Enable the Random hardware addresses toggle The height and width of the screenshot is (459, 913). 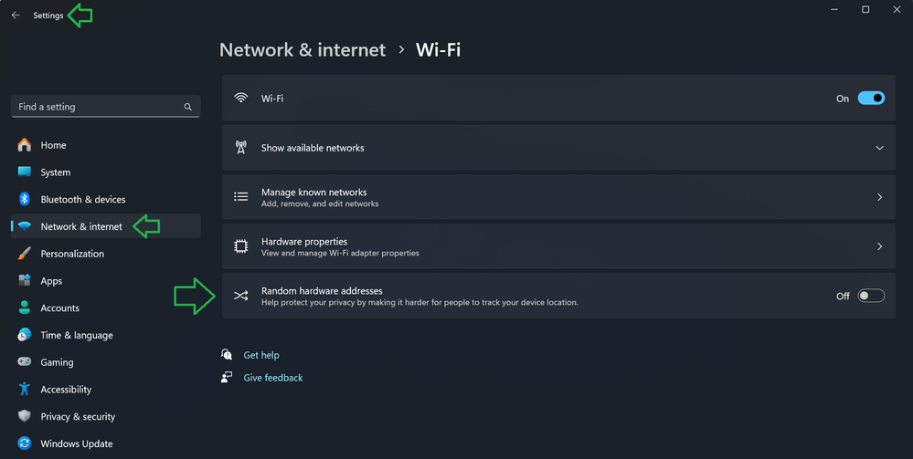click(x=871, y=296)
